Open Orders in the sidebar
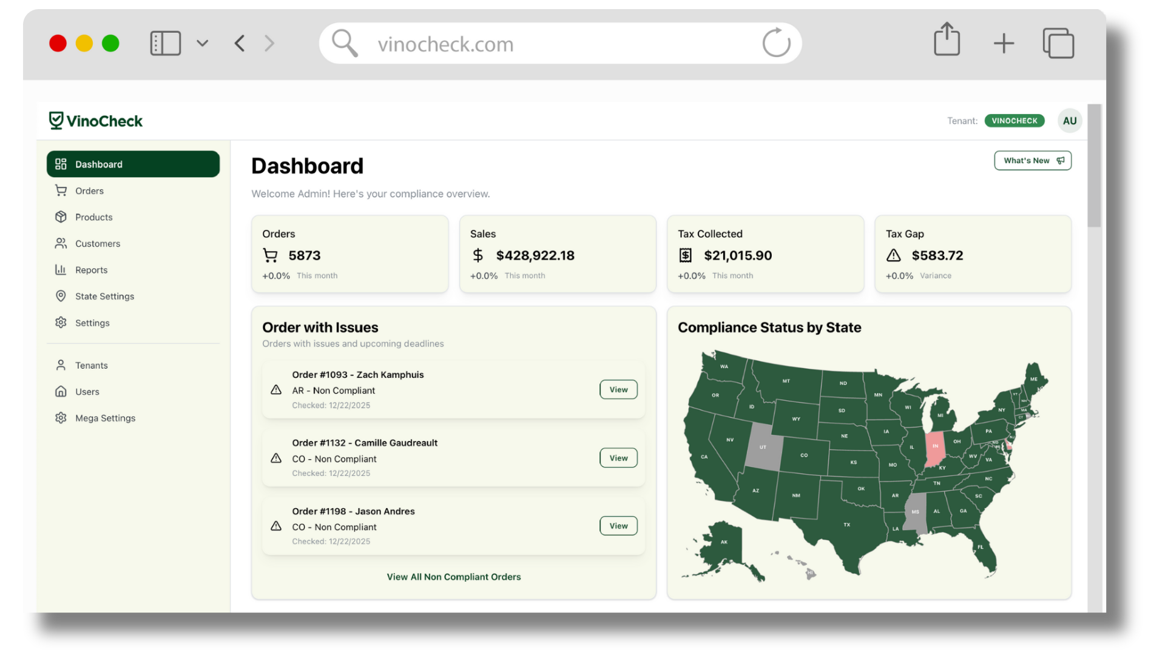 [x=89, y=191]
